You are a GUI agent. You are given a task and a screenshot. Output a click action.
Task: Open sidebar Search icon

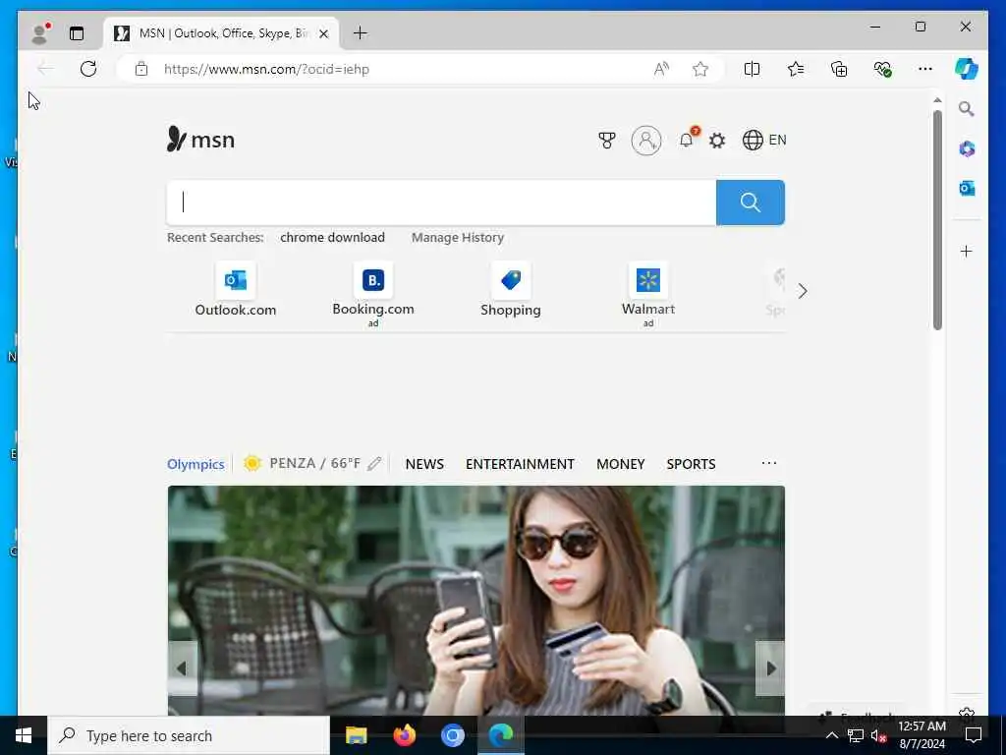tap(967, 108)
